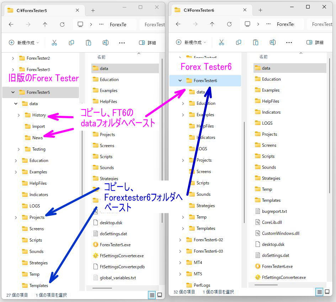Click the Rename icon in right window toolbar

(273, 43)
